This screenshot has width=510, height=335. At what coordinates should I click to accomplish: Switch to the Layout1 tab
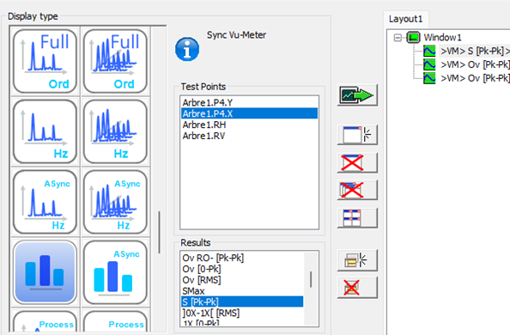click(x=405, y=19)
